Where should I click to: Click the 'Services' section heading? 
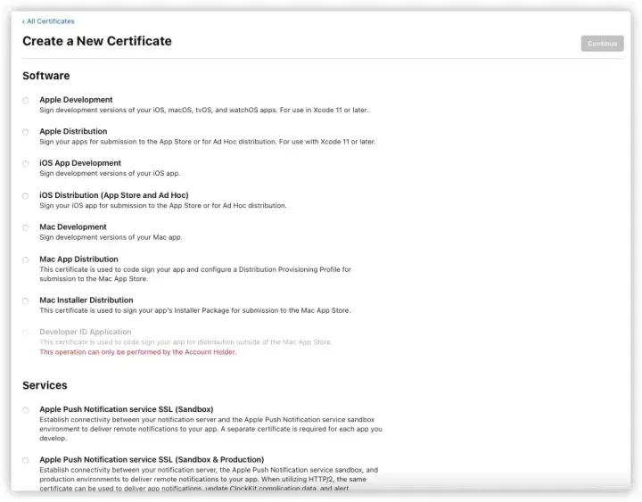pos(45,385)
